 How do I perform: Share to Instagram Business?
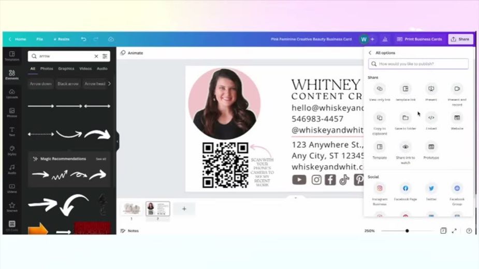[x=380, y=195]
